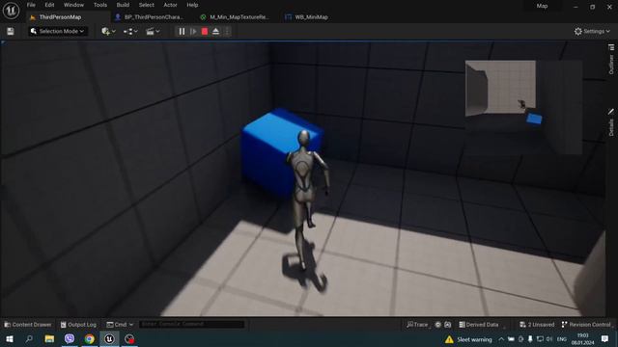Expand the Outliner side panel
This screenshot has width=618, height=347.
point(611,59)
